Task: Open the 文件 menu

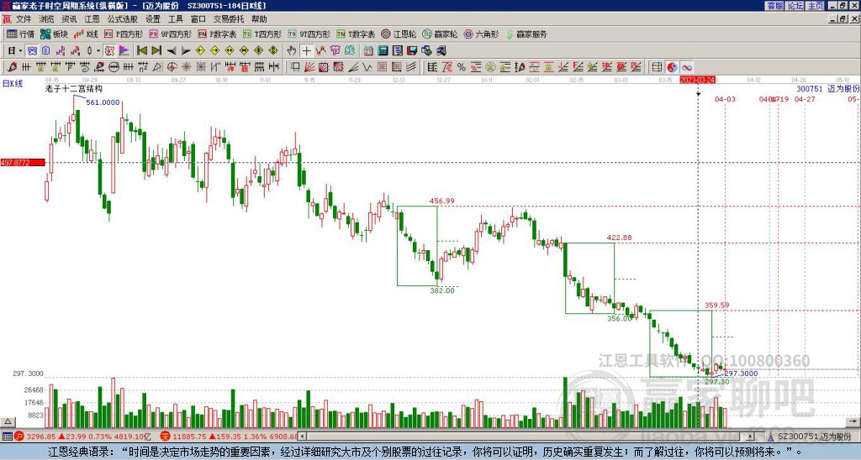Action: click(24, 19)
